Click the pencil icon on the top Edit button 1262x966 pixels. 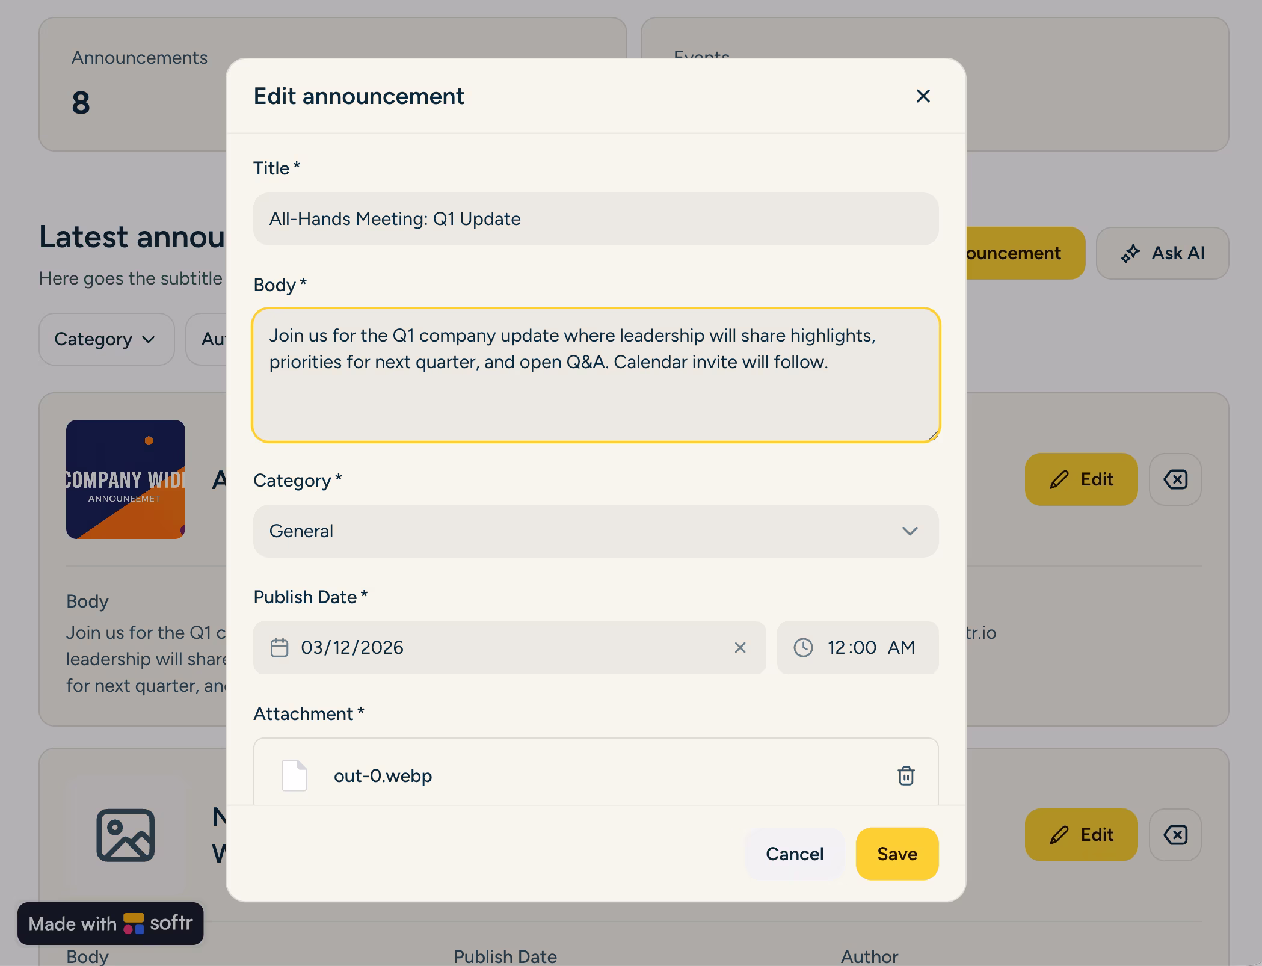1058,479
